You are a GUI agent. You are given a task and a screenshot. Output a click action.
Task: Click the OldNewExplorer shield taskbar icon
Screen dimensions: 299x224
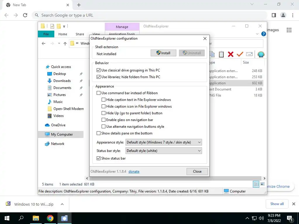coord(64,218)
